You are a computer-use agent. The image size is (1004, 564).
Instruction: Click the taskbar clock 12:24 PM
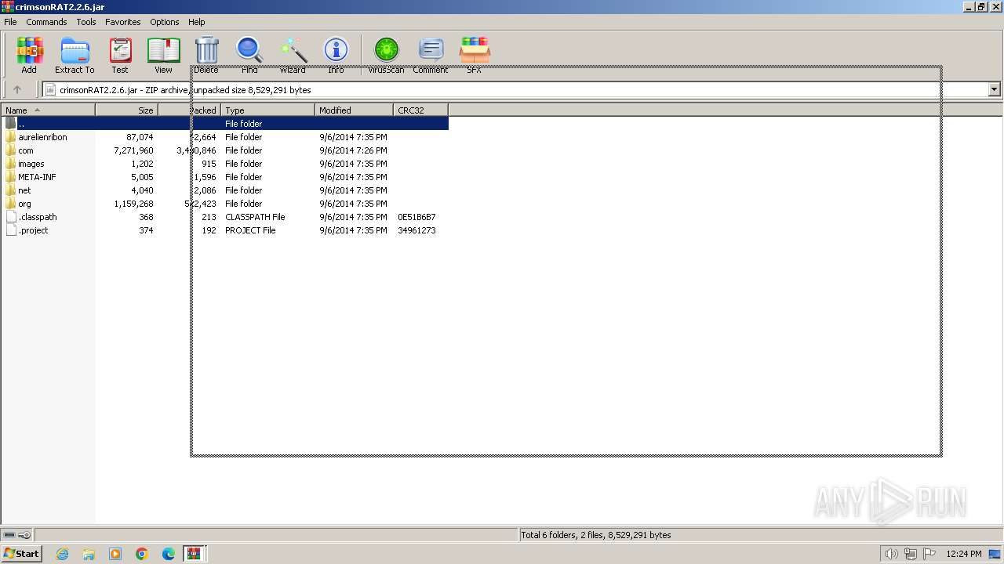964,554
